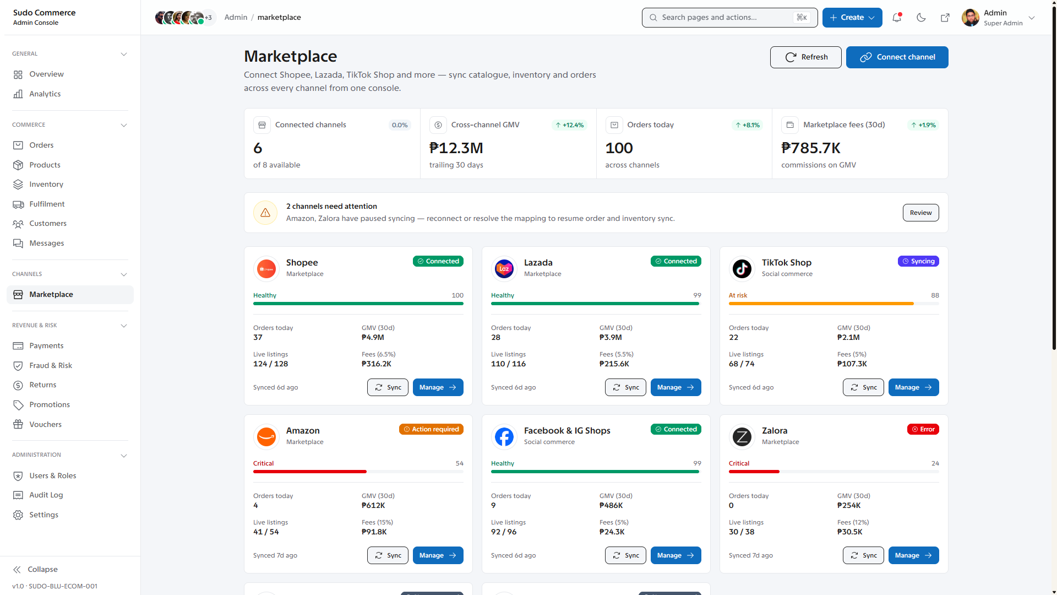Screen dimensions: 1057x595
Task: Click the Facebook & IG Shops logo
Action: 504,437
